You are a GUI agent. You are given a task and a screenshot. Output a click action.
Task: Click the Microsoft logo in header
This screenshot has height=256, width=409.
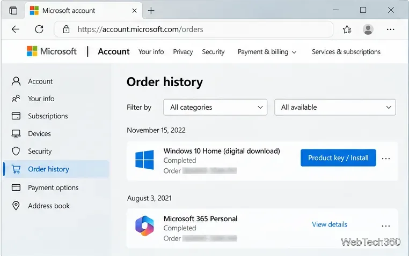[x=52, y=51]
